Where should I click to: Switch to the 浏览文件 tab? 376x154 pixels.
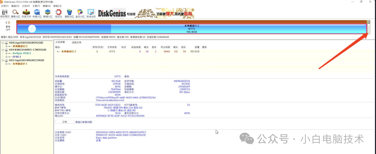pos(77,42)
